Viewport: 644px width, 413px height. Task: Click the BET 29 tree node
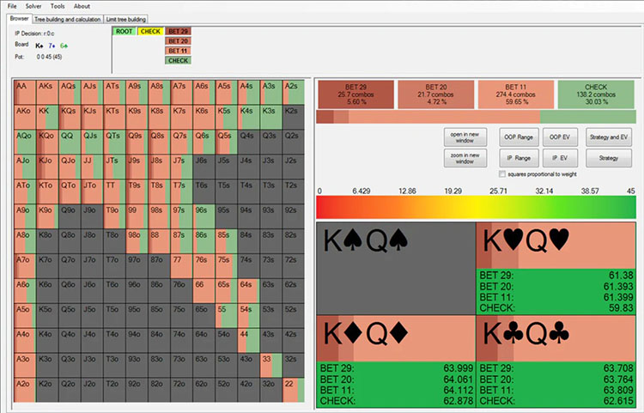click(x=178, y=31)
